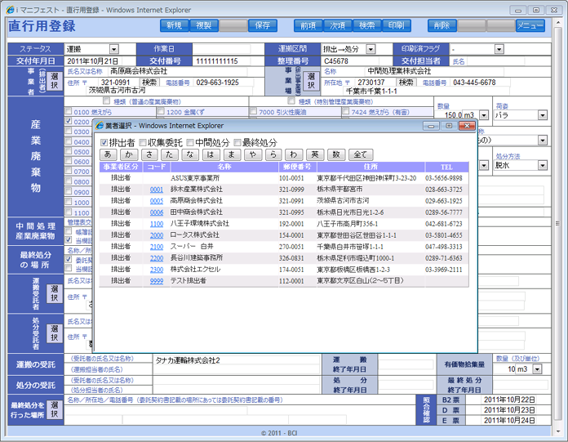Click the 検索 toolbar button in header

[x=367, y=26]
